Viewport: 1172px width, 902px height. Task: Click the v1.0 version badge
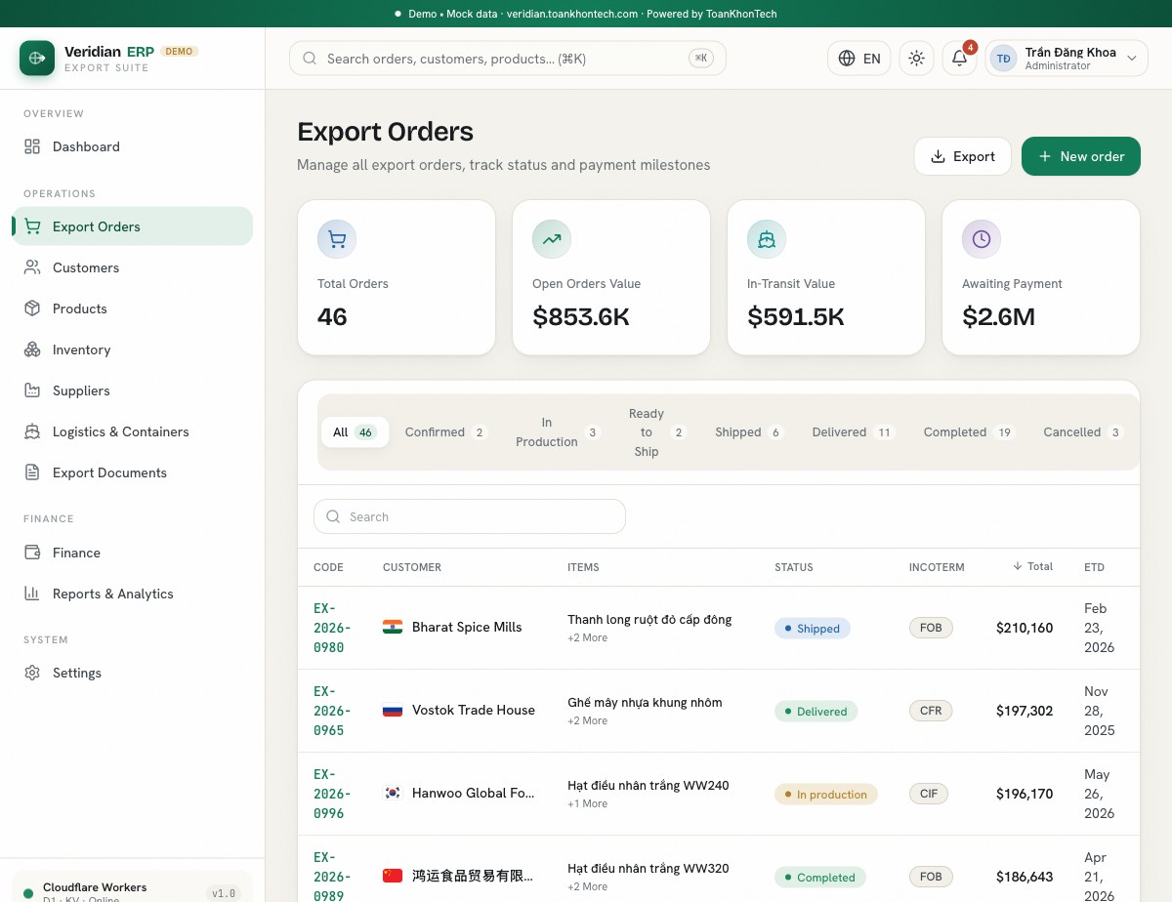[x=224, y=893]
